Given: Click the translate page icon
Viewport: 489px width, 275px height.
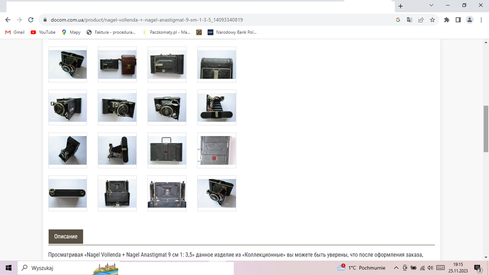Looking at the screenshot, I should (409, 20).
